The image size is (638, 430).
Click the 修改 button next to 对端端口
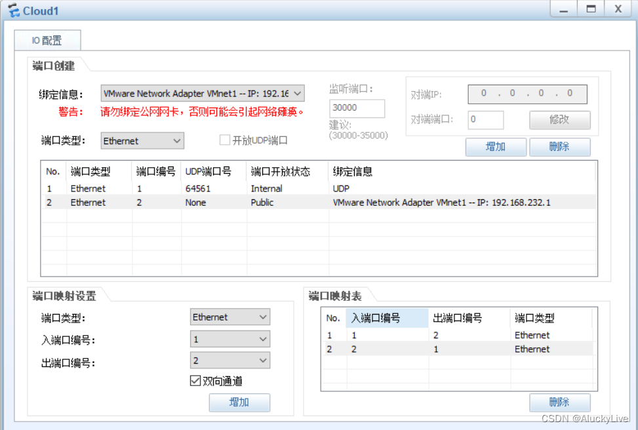tap(560, 120)
